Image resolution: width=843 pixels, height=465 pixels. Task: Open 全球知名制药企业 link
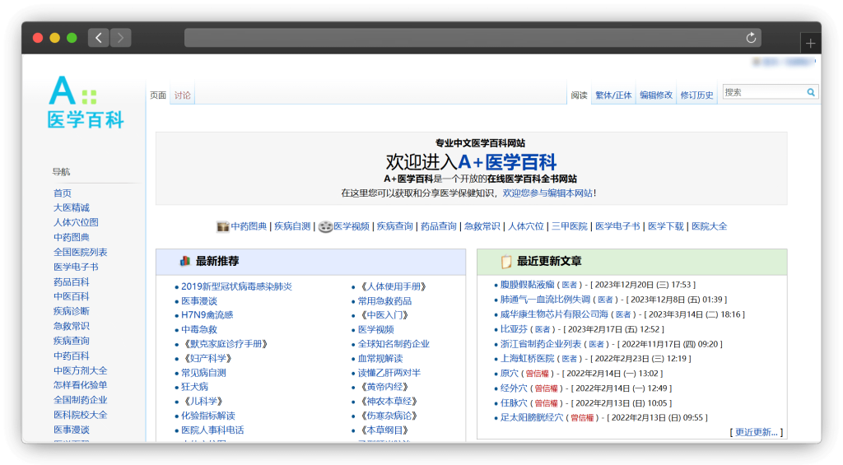click(394, 344)
